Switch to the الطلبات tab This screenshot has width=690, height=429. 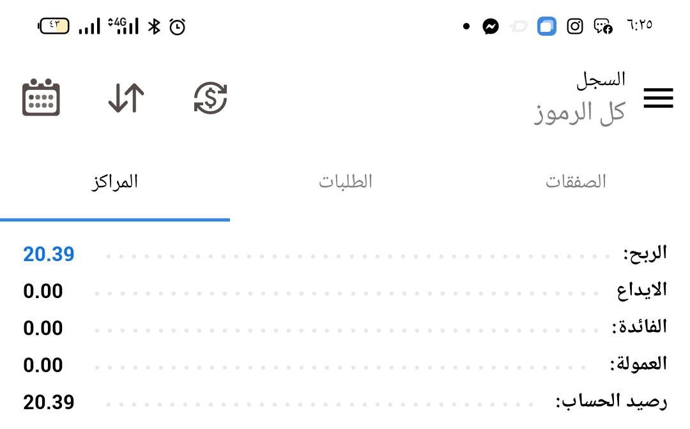point(345,182)
